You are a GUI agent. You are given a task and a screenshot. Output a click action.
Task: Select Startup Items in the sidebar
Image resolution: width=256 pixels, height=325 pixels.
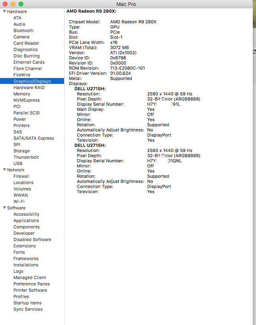27,303
